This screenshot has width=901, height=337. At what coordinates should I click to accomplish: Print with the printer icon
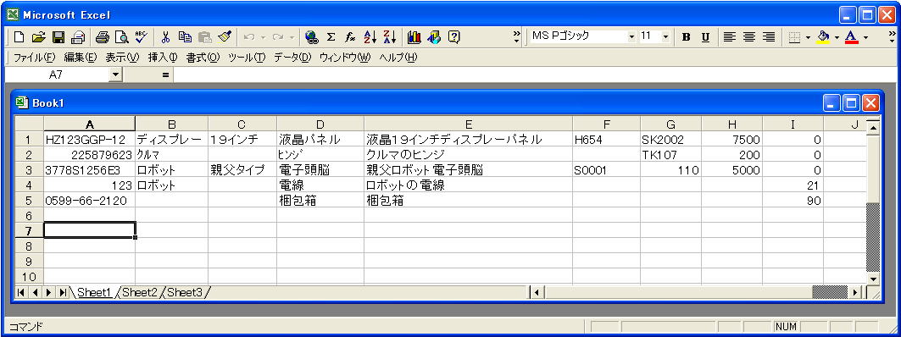[103, 37]
